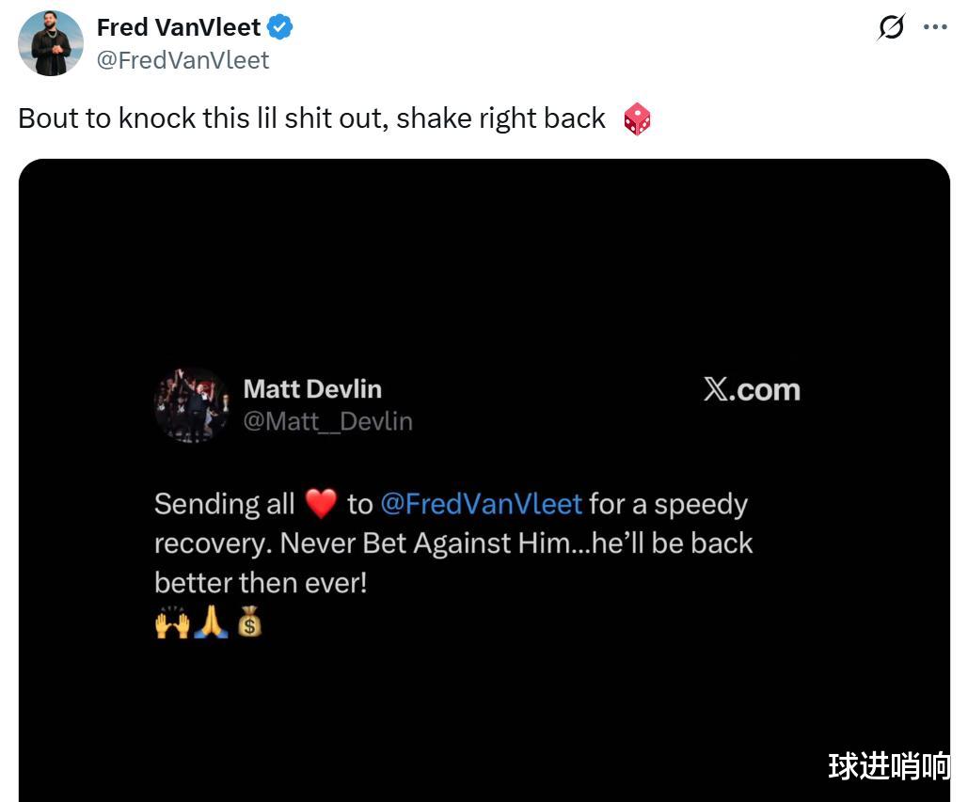
Task: Open Fred VanVleet's profile avatar
Action: pyautogui.click(x=51, y=43)
